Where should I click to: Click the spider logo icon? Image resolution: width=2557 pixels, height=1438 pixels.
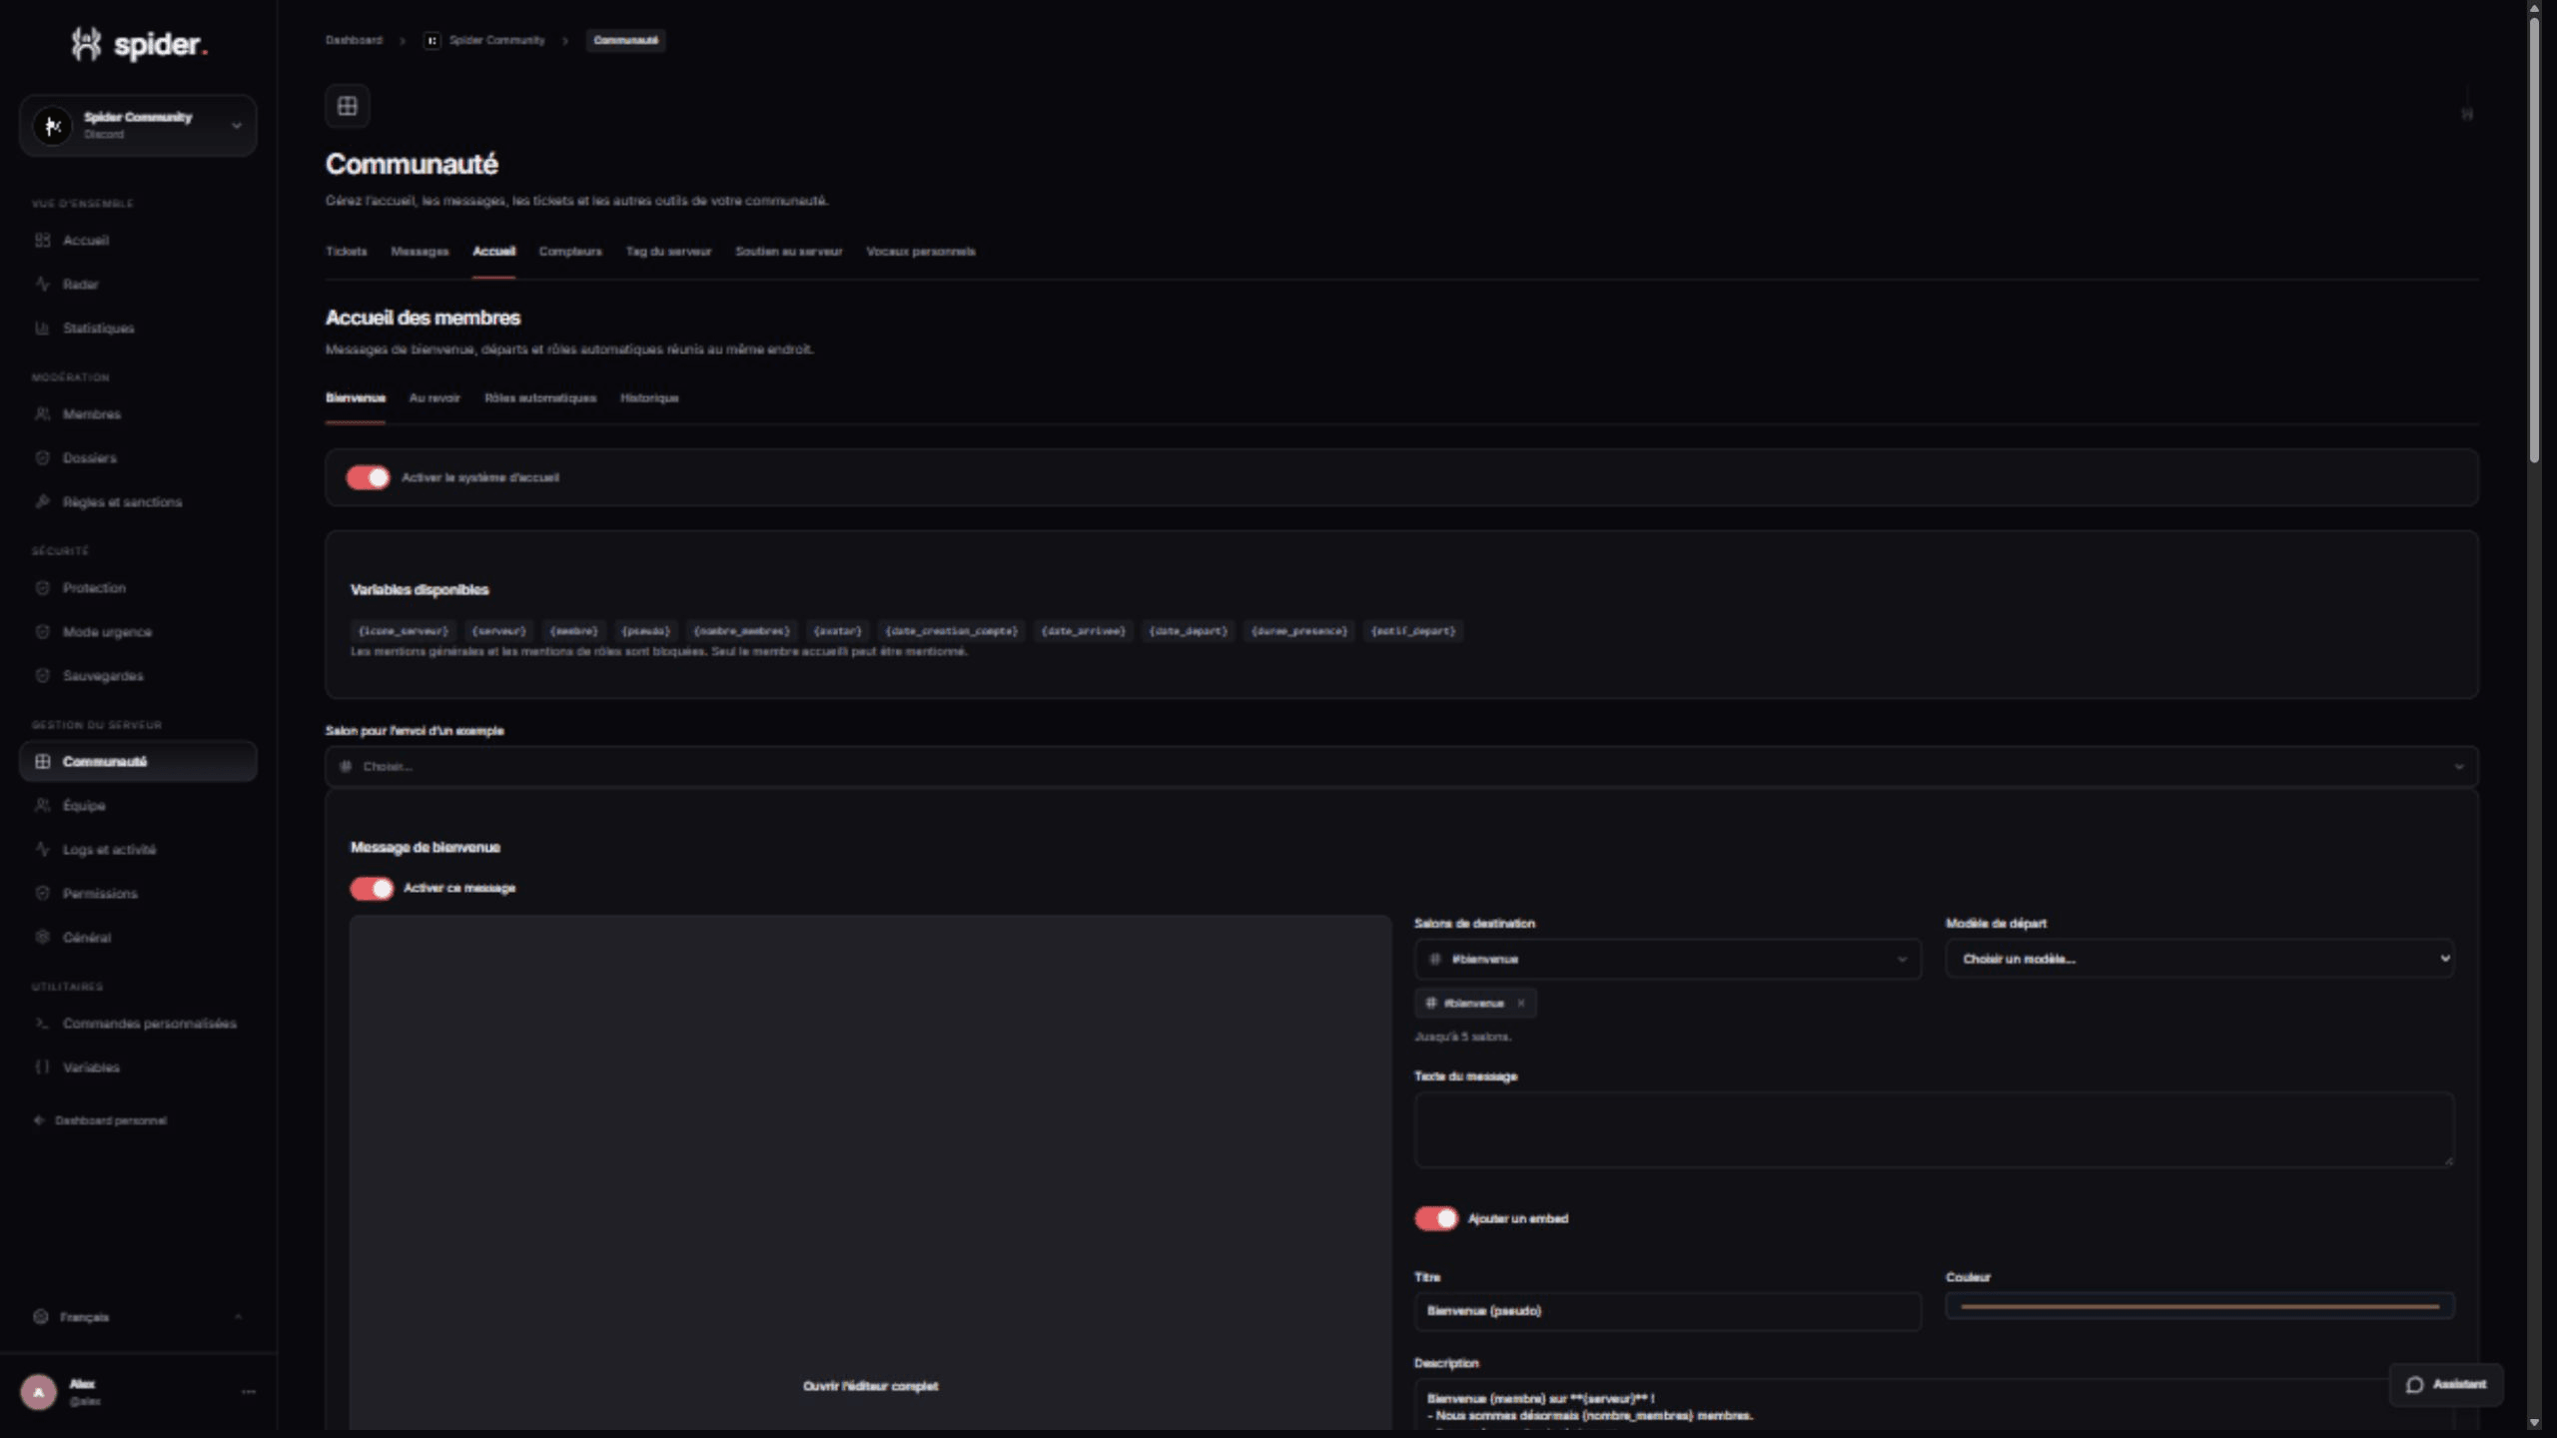coord(87,44)
